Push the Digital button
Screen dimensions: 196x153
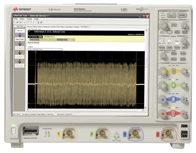click(183, 53)
